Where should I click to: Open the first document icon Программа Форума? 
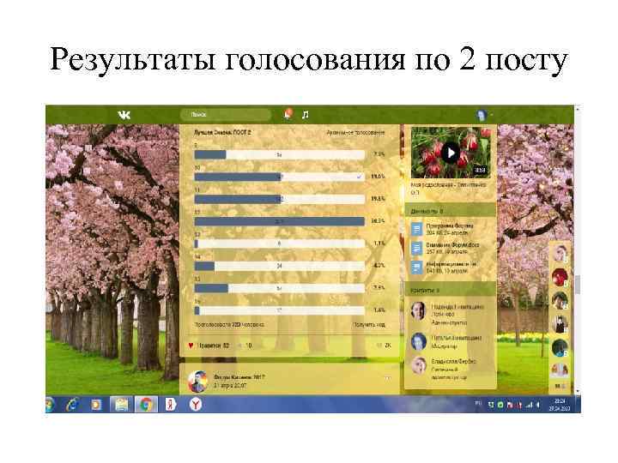(x=416, y=229)
